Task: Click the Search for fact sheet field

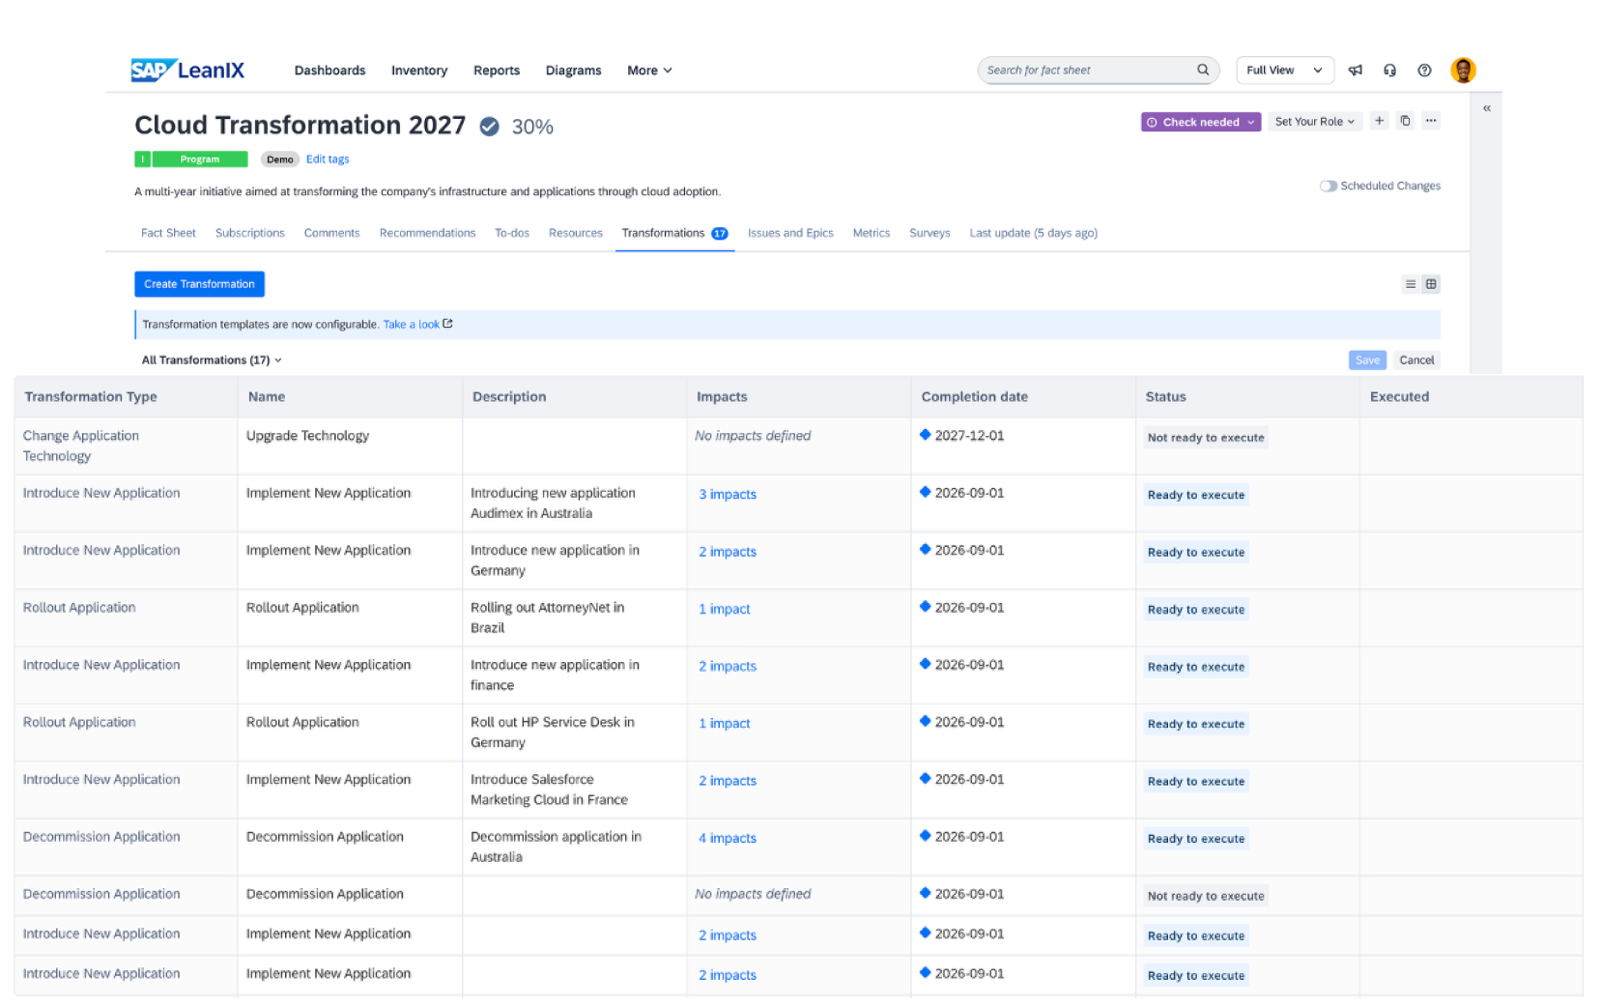Action: (x=1087, y=71)
